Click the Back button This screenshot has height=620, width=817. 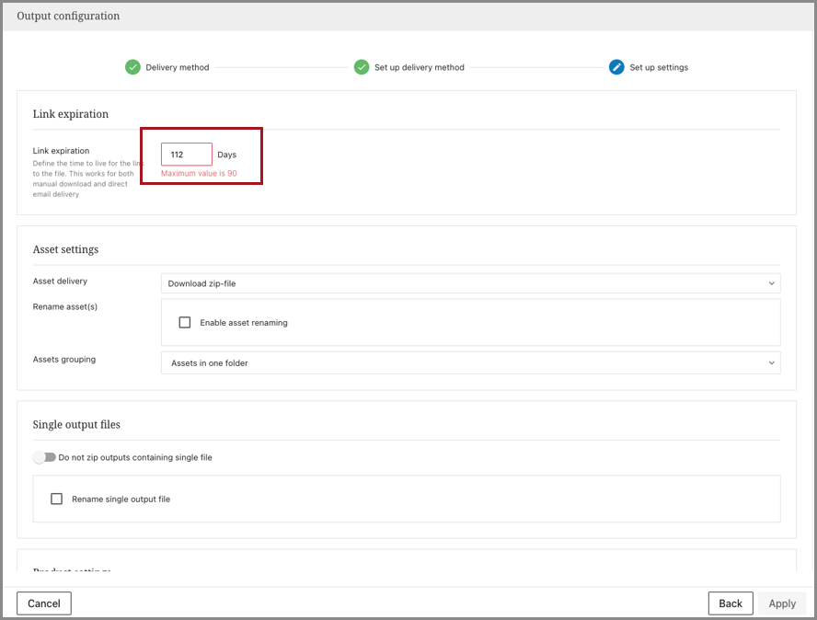[731, 603]
